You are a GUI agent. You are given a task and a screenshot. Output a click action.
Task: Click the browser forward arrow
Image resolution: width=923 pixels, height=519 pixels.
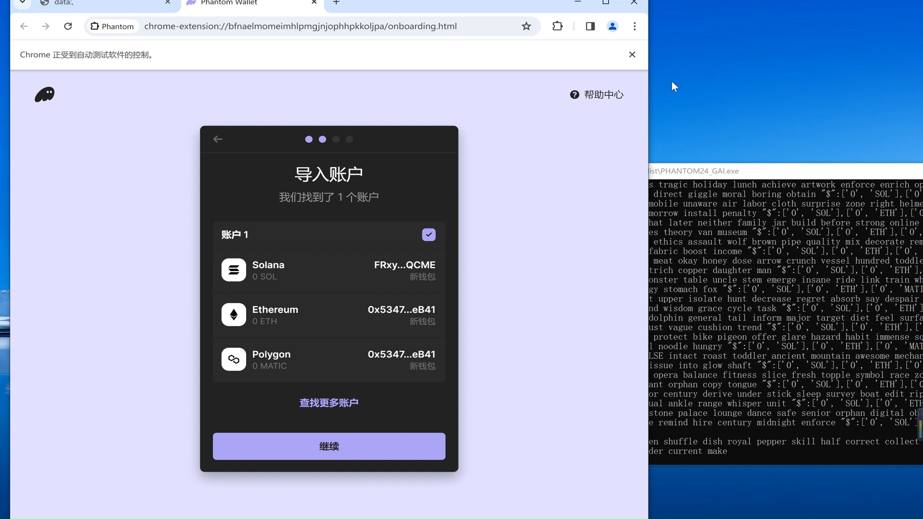[x=46, y=26]
